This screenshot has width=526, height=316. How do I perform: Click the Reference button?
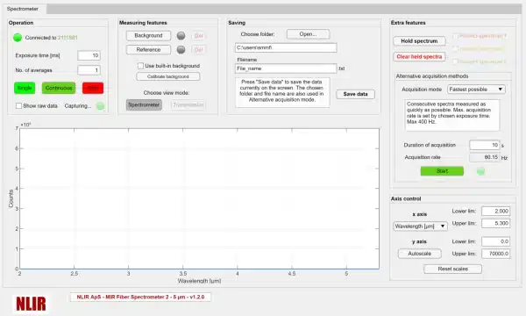click(148, 50)
